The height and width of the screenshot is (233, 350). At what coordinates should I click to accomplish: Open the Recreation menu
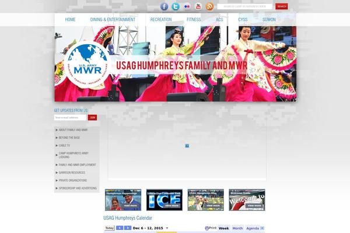point(161,20)
